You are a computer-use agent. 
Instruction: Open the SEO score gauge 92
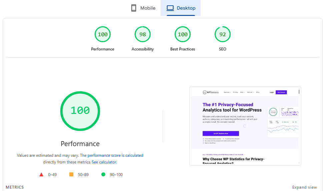(x=223, y=34)
